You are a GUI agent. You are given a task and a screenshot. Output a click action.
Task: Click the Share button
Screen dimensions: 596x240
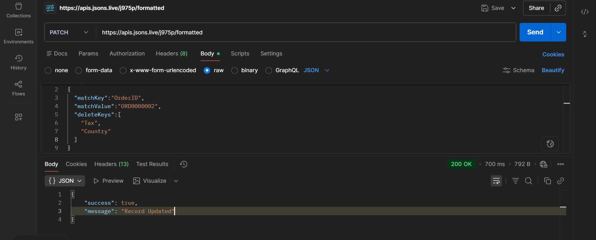[536, 8]
